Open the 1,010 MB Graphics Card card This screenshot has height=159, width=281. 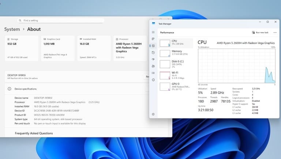pyautogui.click(x=58, y=48)
